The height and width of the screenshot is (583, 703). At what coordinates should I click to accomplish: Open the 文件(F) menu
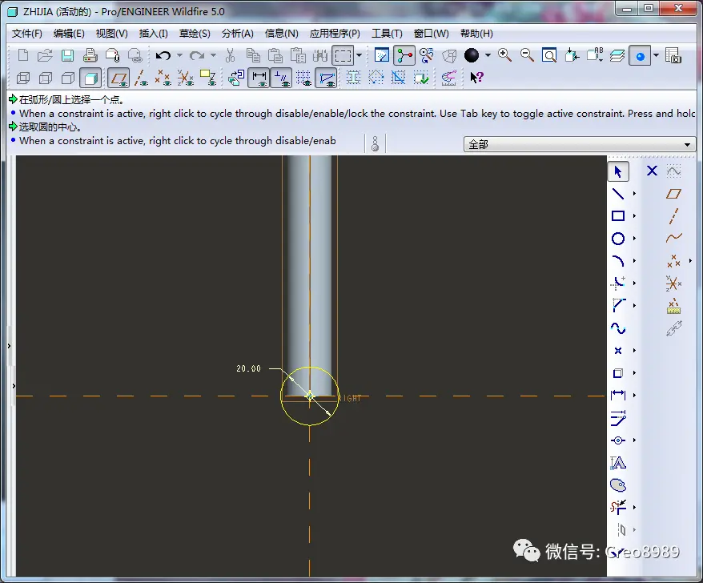[x=27, y=34]
